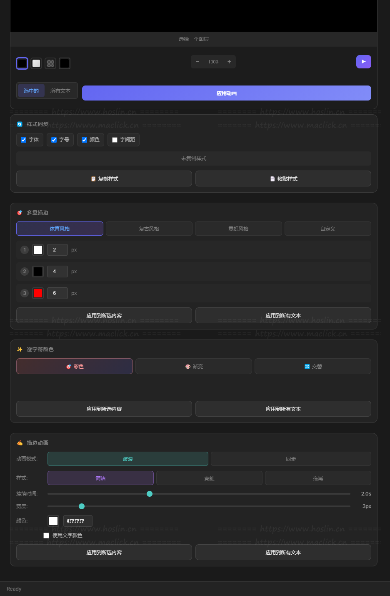Click 应用到所选内容 in 描边动画 section
This screenshot has width=390, height=596.
coord(104,552)
